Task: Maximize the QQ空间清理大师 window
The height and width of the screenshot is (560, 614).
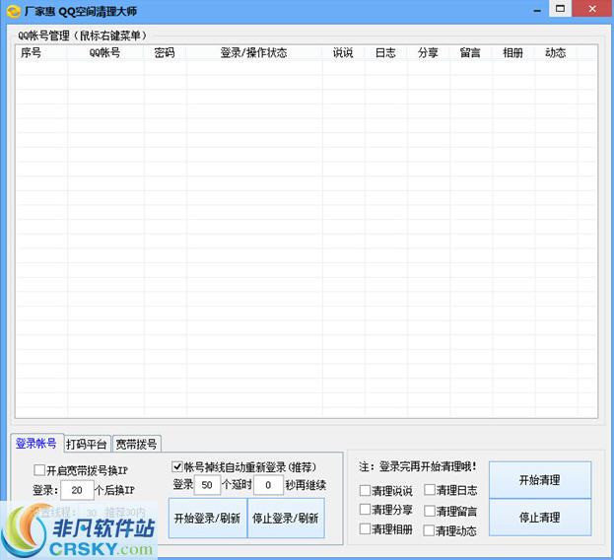Action: click(x=560, y=9)
